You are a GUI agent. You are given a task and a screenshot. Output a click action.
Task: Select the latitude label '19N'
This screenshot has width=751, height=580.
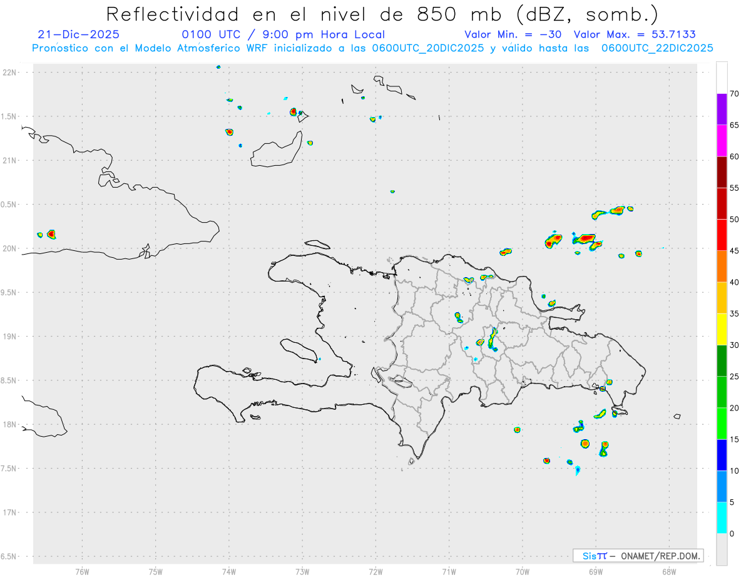click(9, 337)
